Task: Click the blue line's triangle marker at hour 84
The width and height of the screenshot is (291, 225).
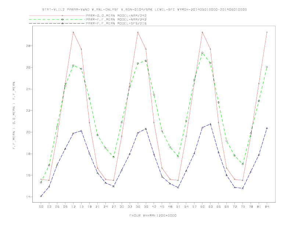Action: coord(267,128)
